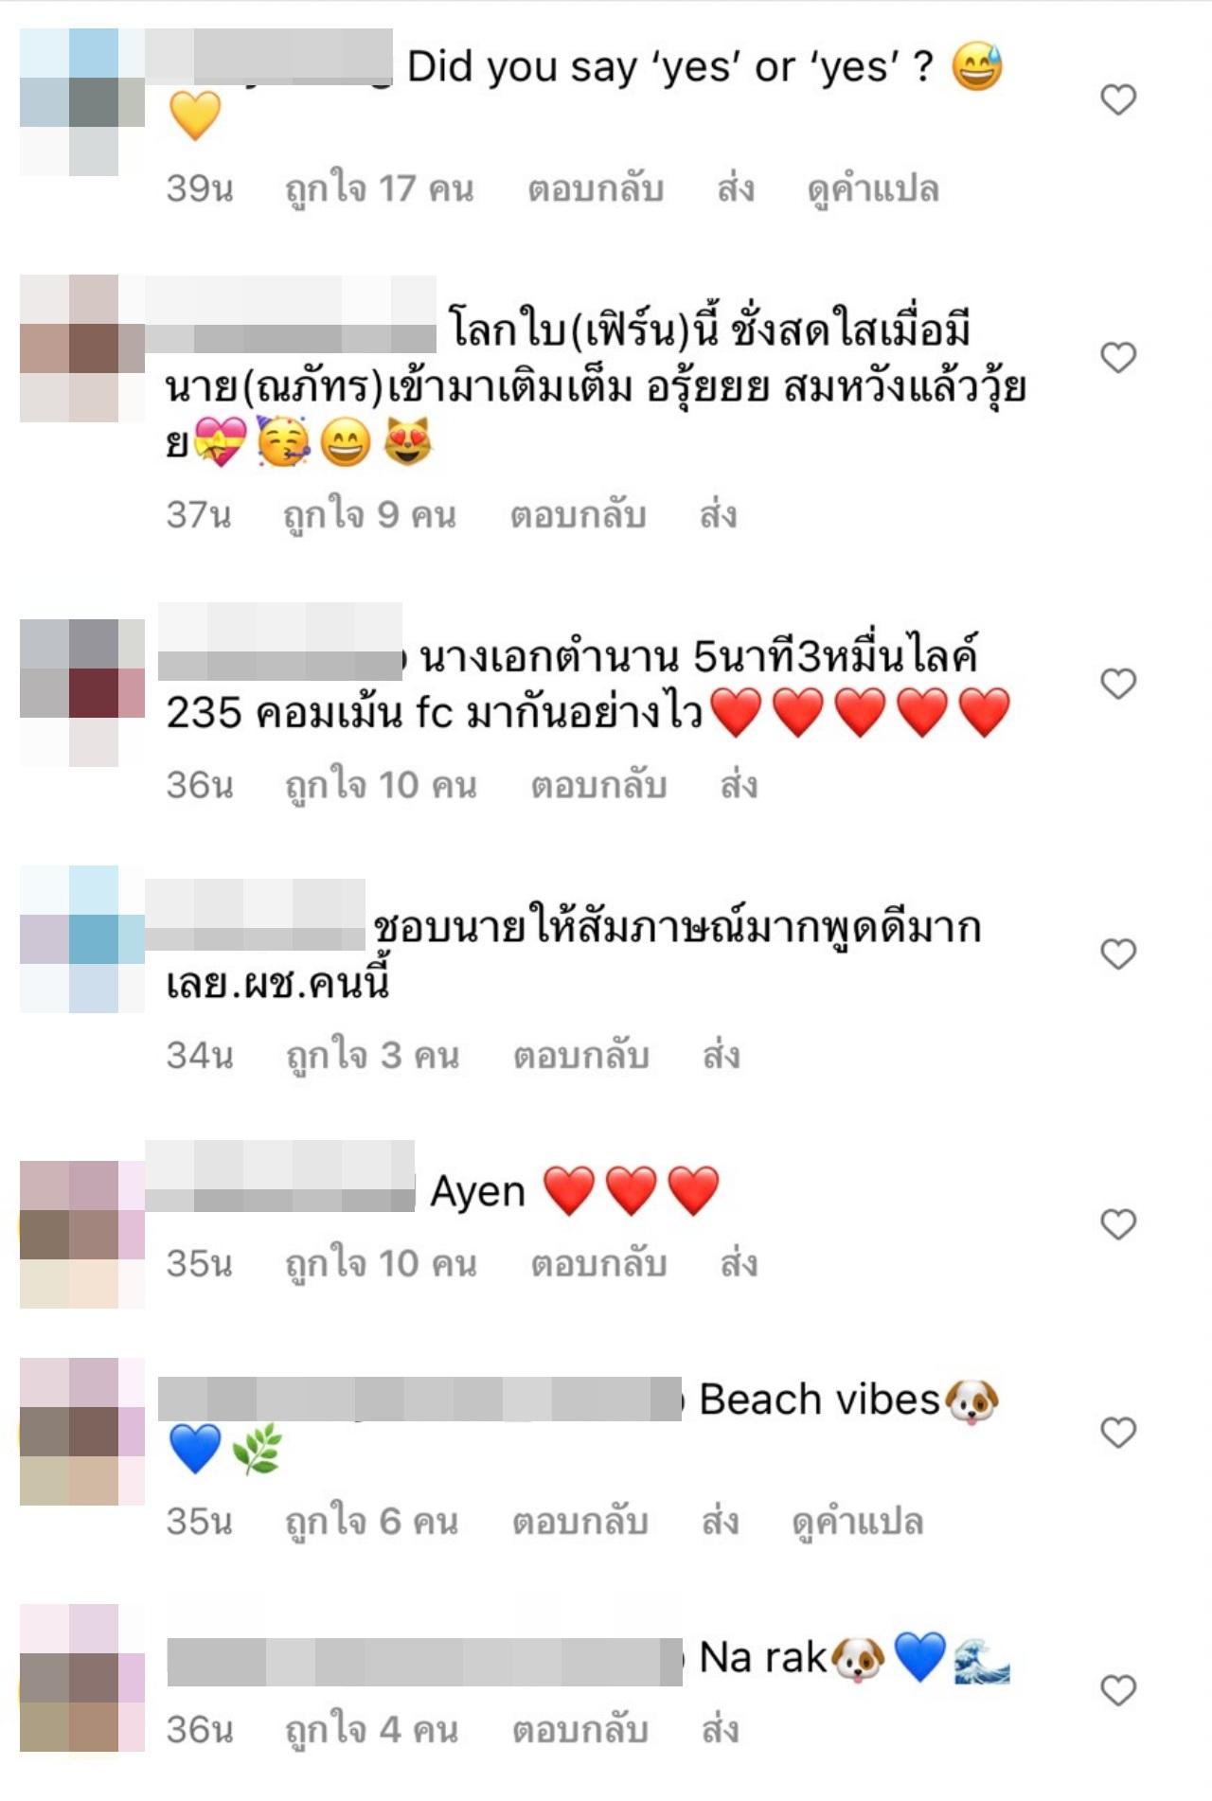1212x1801 pixels.
Task: Like the 'Did you say yes' comment
Action: [1118, 99]
